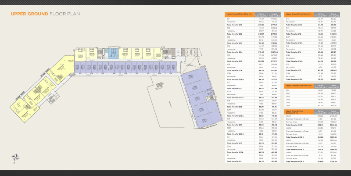Click the north compass icon
Screen dimensions: 351x176
point(16,156)
